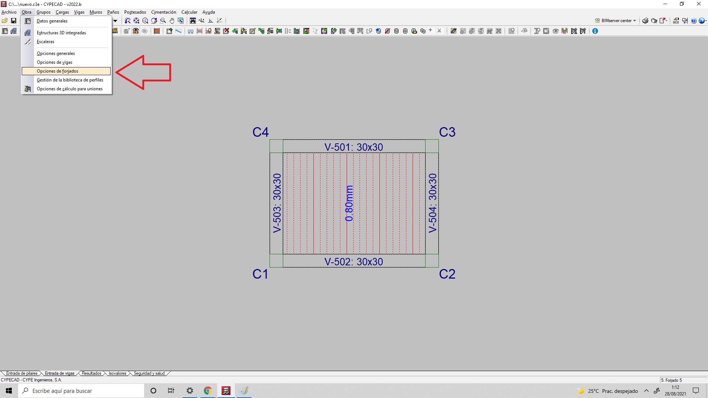Viewport: 708px width, 398px height.
Task: Expand the globe icon dropdown arrow
Action: click(706, 21)
